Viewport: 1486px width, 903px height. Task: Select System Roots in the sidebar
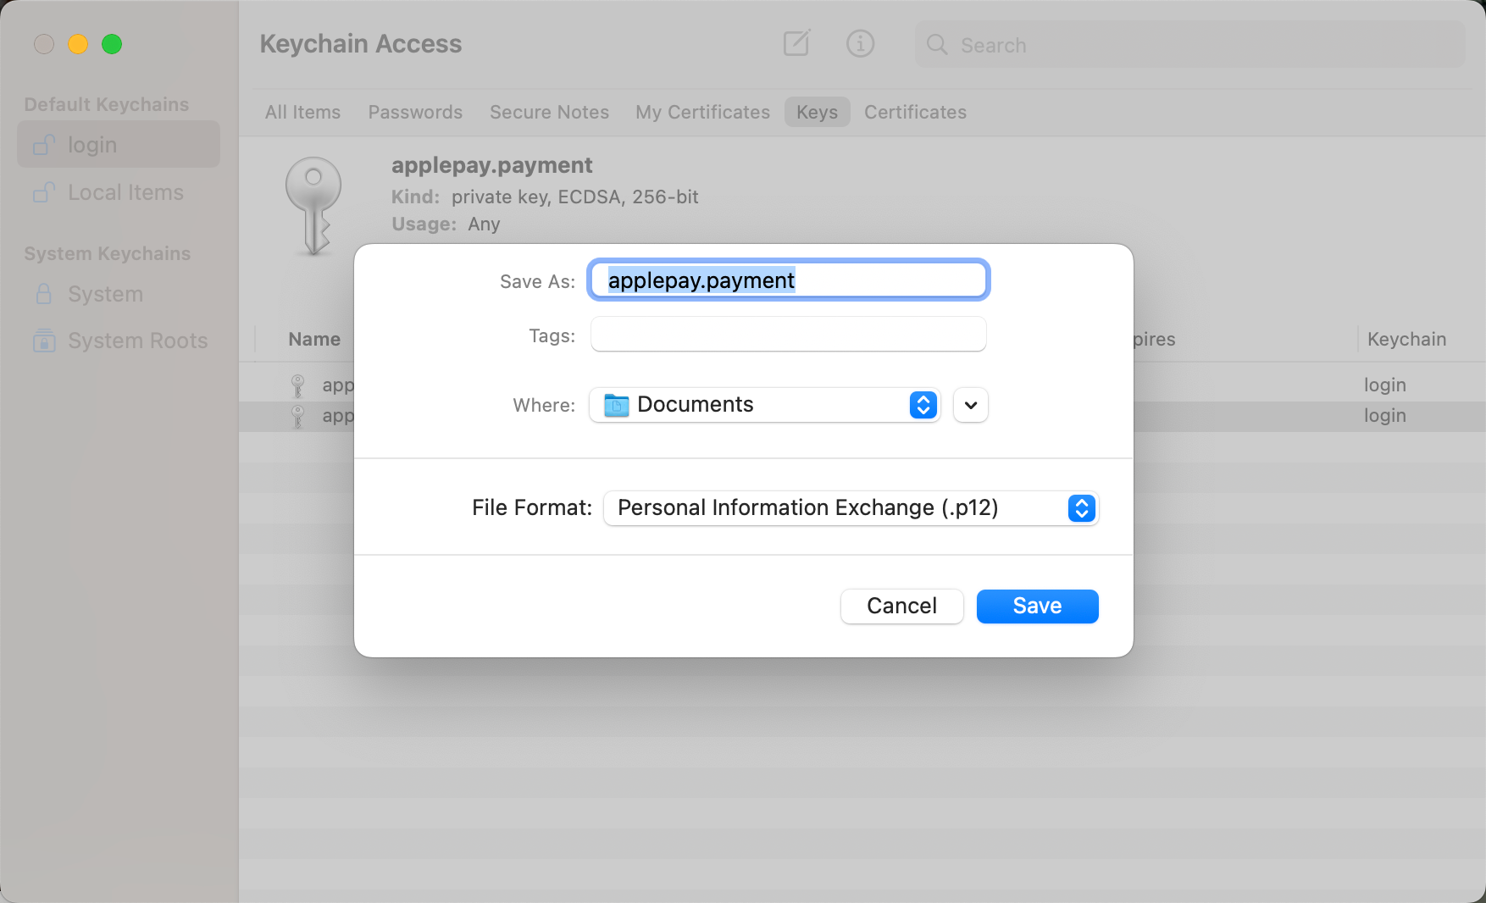coord(119,341)
